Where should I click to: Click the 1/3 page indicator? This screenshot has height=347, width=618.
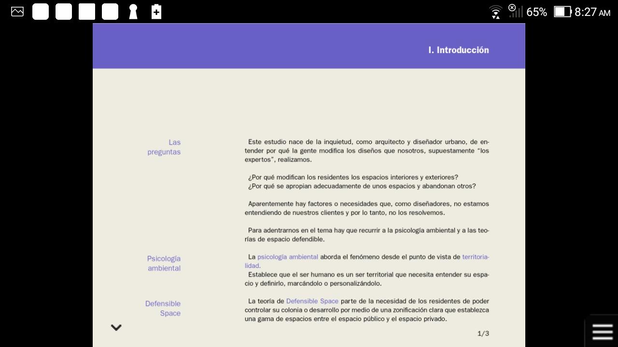[x=483, y=334]
